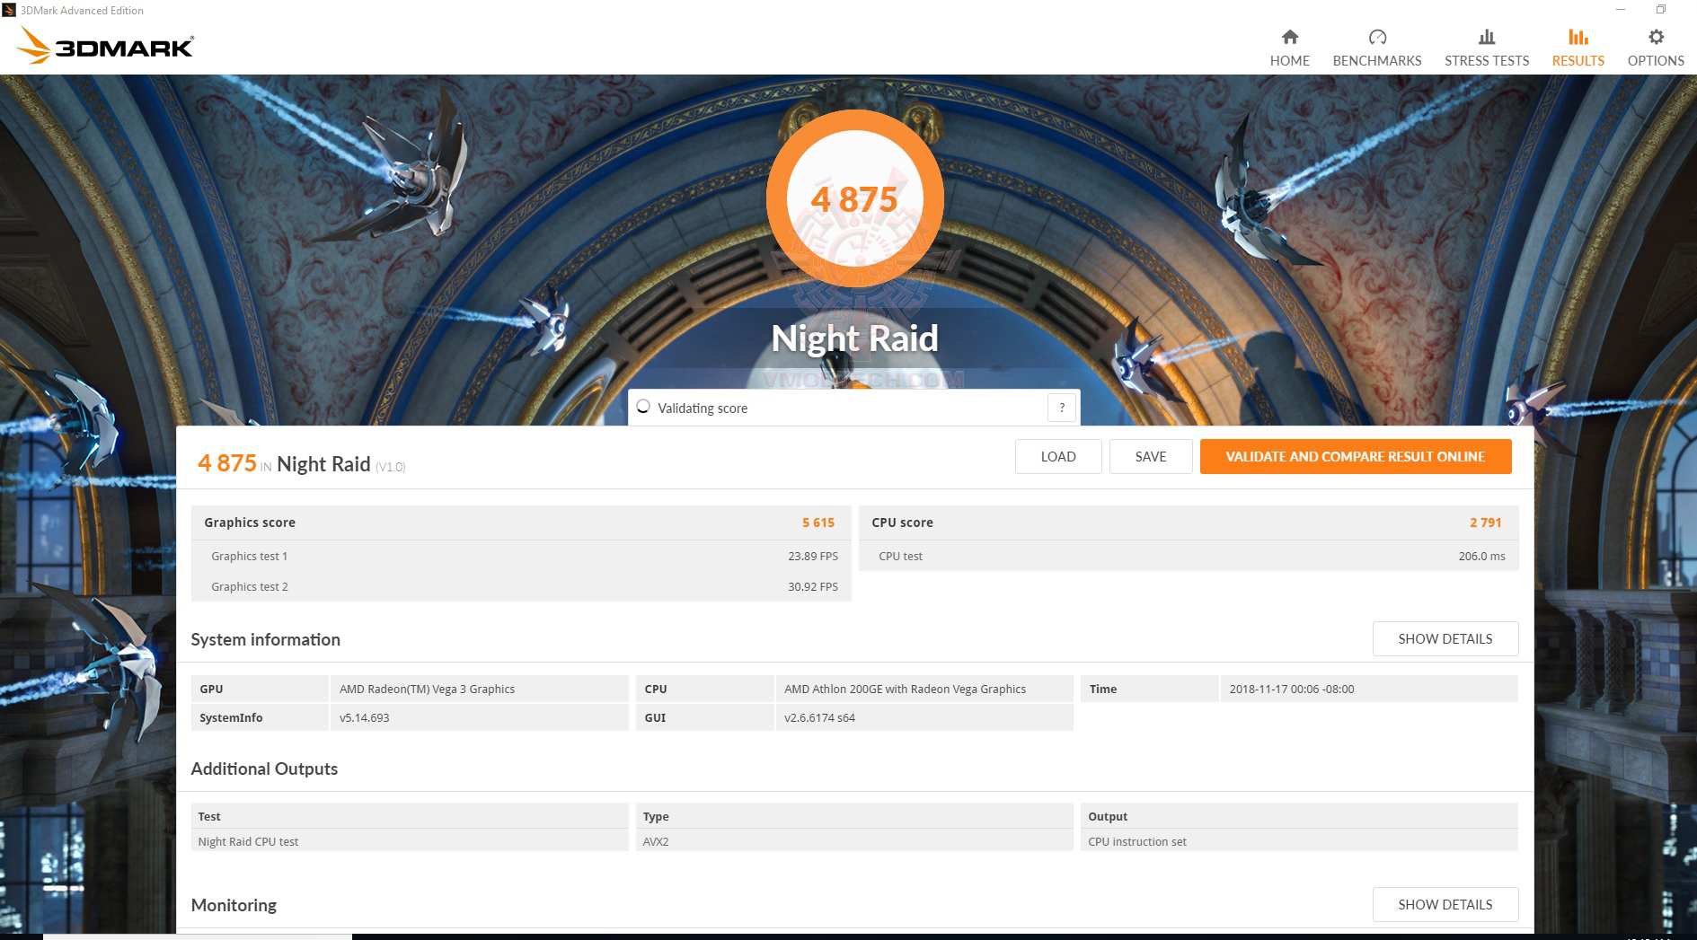Click AMD Radeon(TM) Vega 3 Graphics text
The width and height of the screenshot is (1697, 940).
coord(427,689)
